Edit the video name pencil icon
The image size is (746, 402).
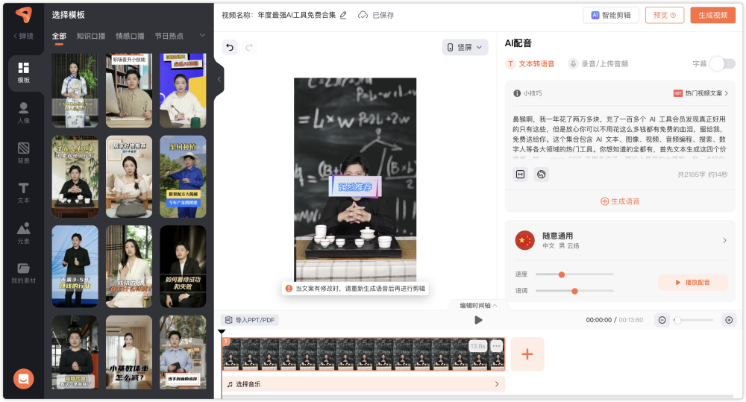click(x=343, y=15)
